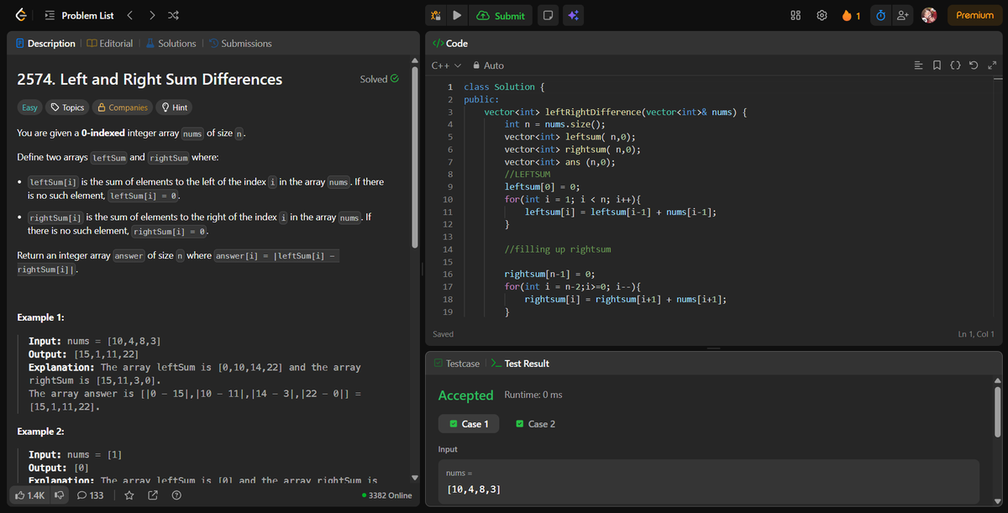Open the help question mark icon

176,495
